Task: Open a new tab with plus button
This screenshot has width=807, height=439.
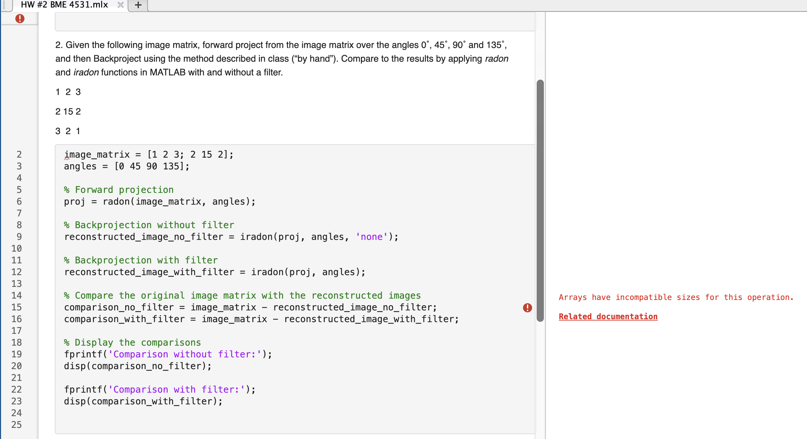Action: coord(138,5)
